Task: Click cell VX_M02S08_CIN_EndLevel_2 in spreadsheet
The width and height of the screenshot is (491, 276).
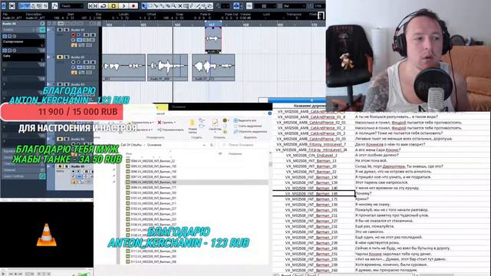Action: 311,155
